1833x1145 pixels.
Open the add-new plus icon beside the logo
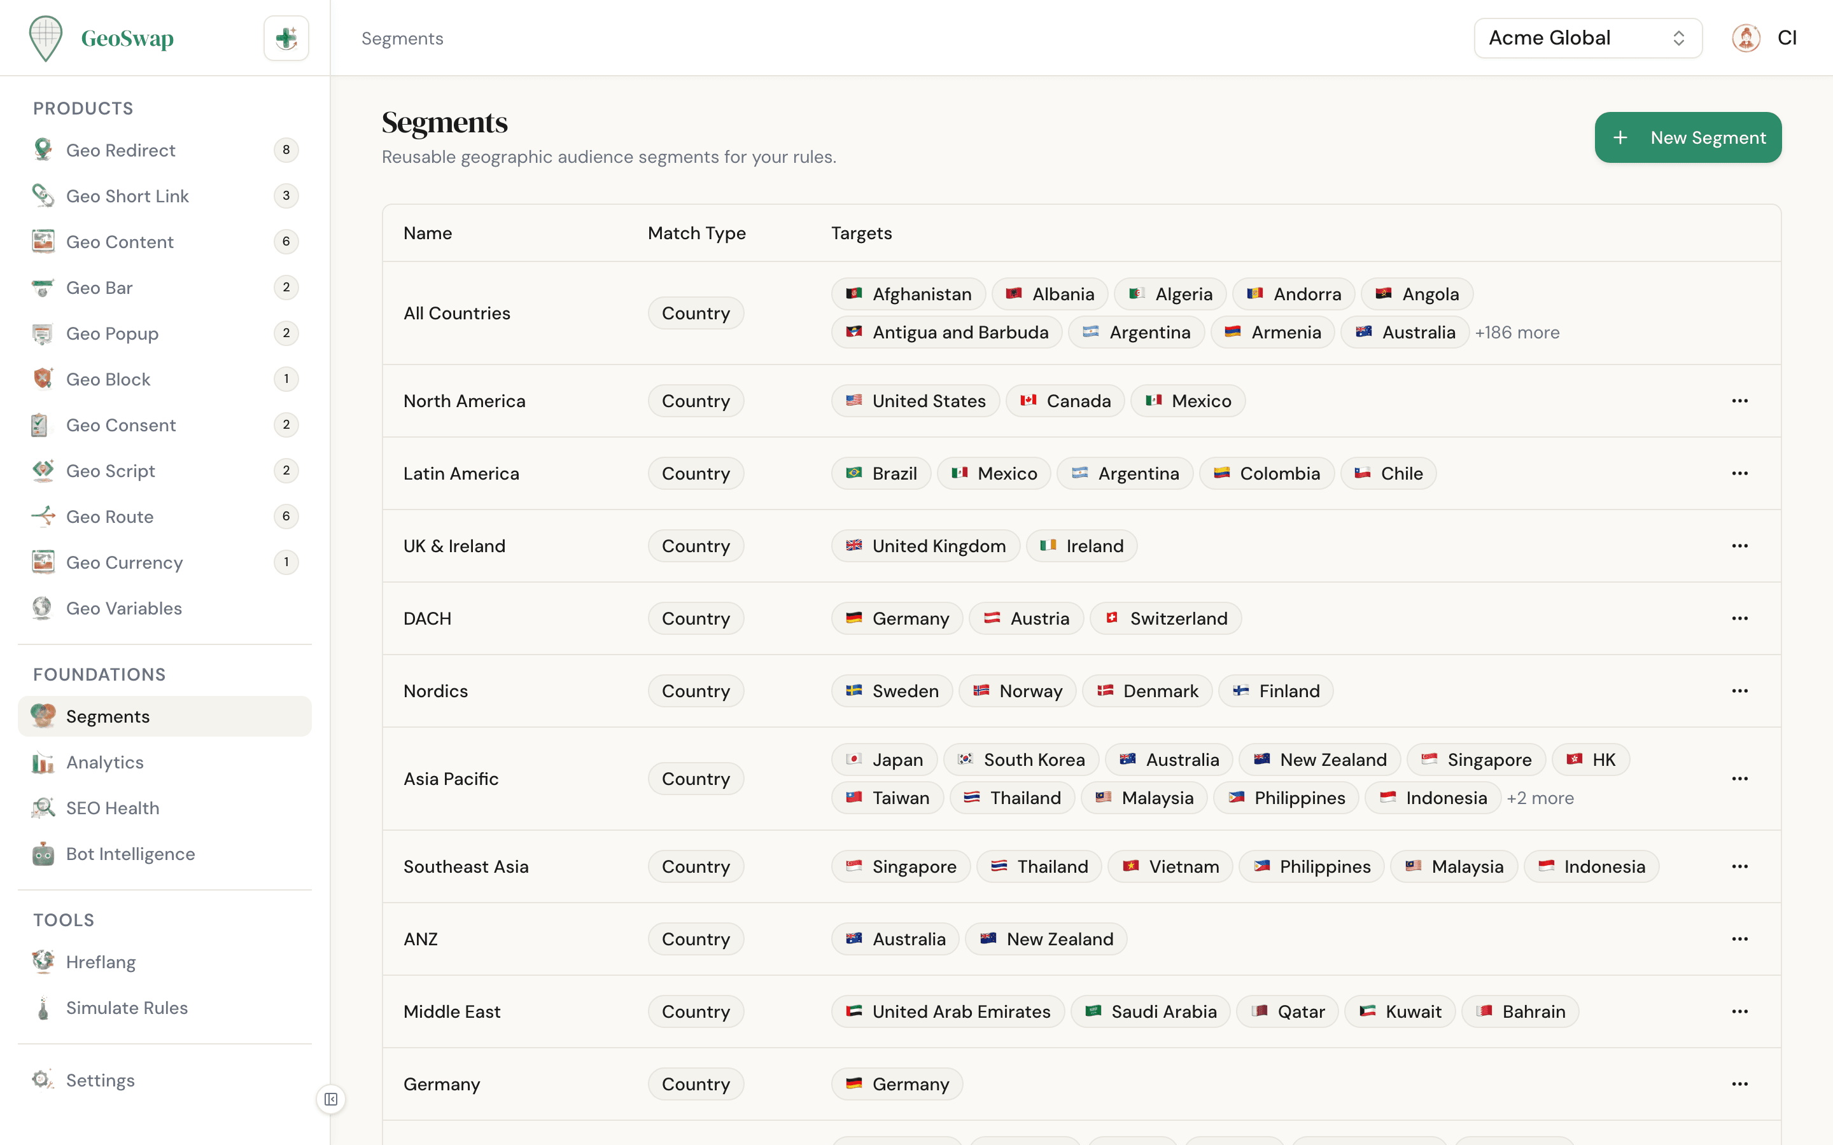286,37
